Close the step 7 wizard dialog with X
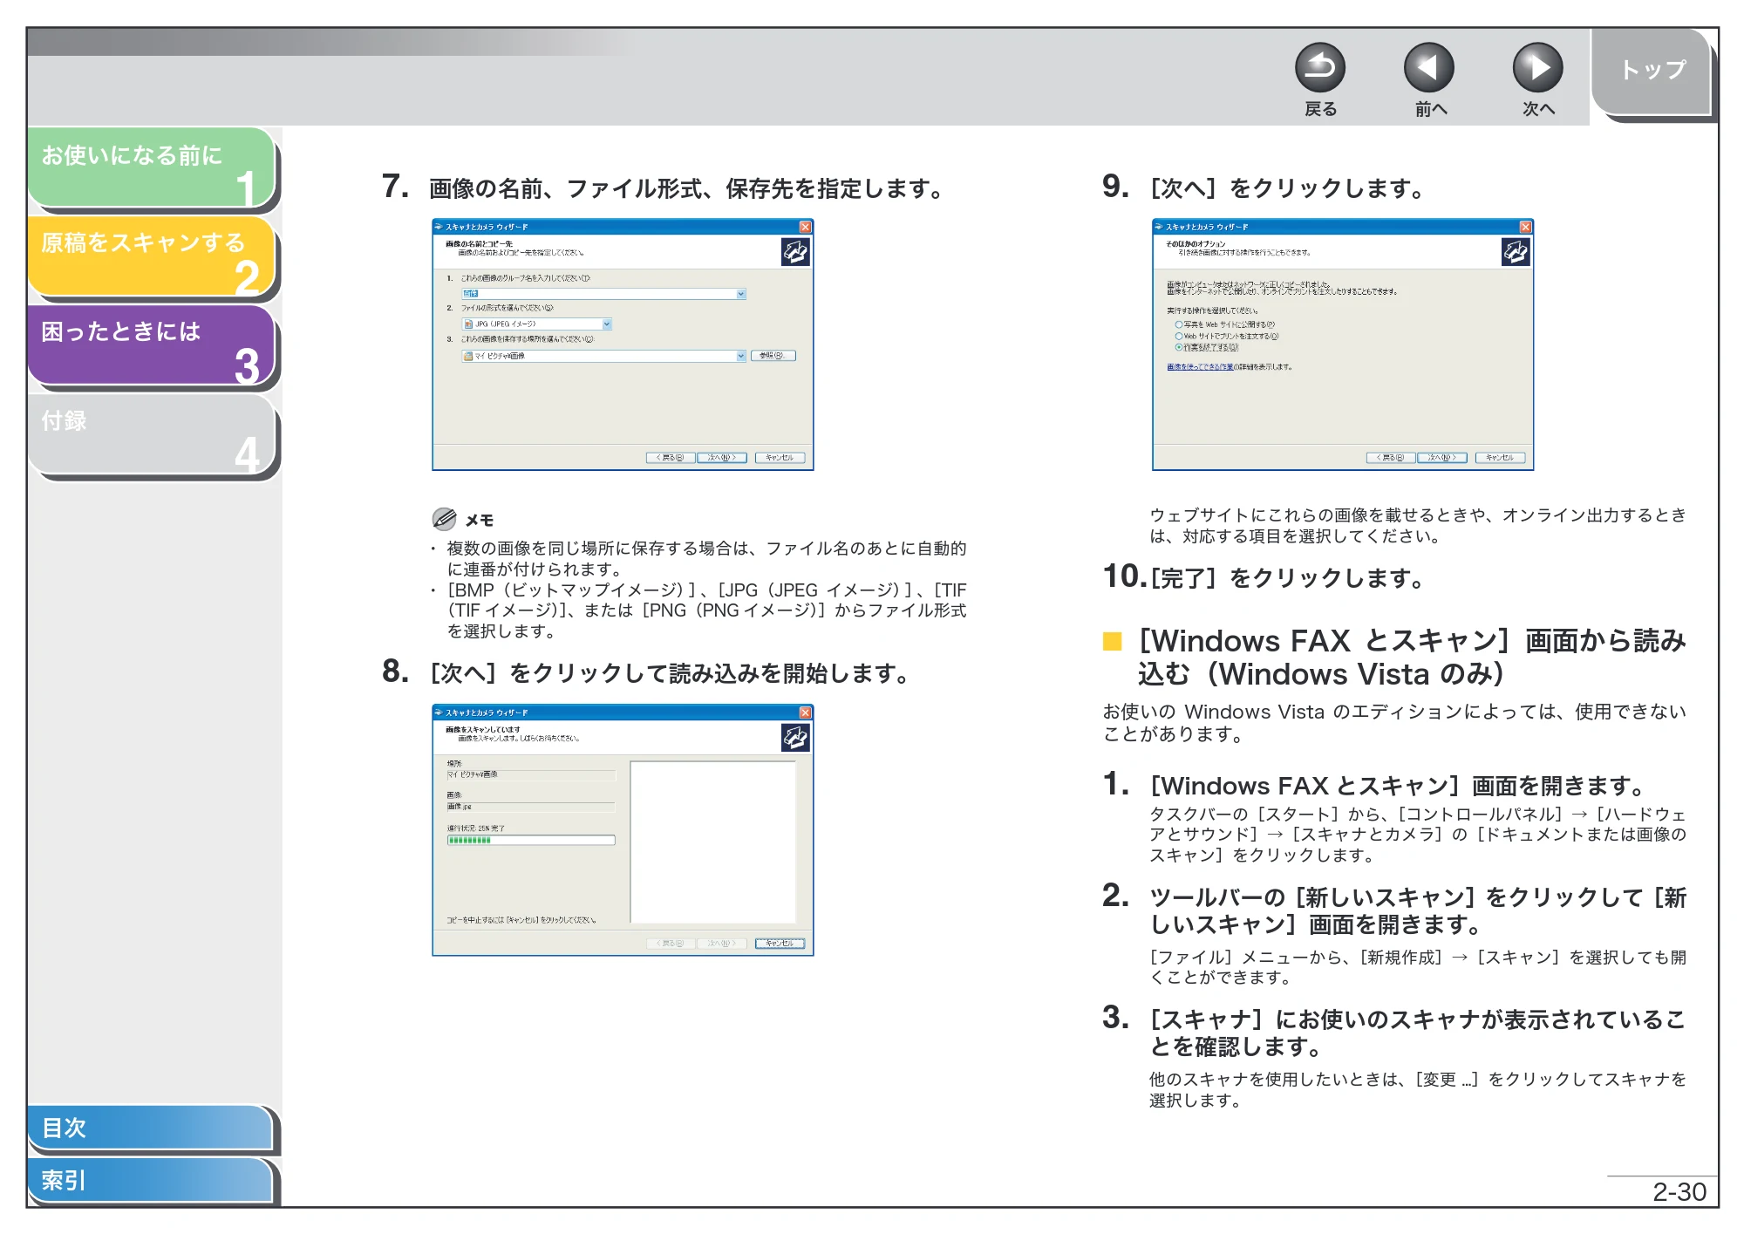The image size is (1744, 1234). point(805,227)
